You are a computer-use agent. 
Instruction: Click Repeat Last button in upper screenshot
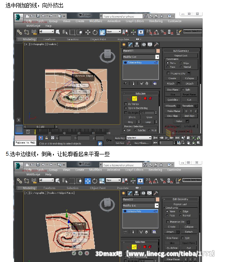(x=181, y=56)
